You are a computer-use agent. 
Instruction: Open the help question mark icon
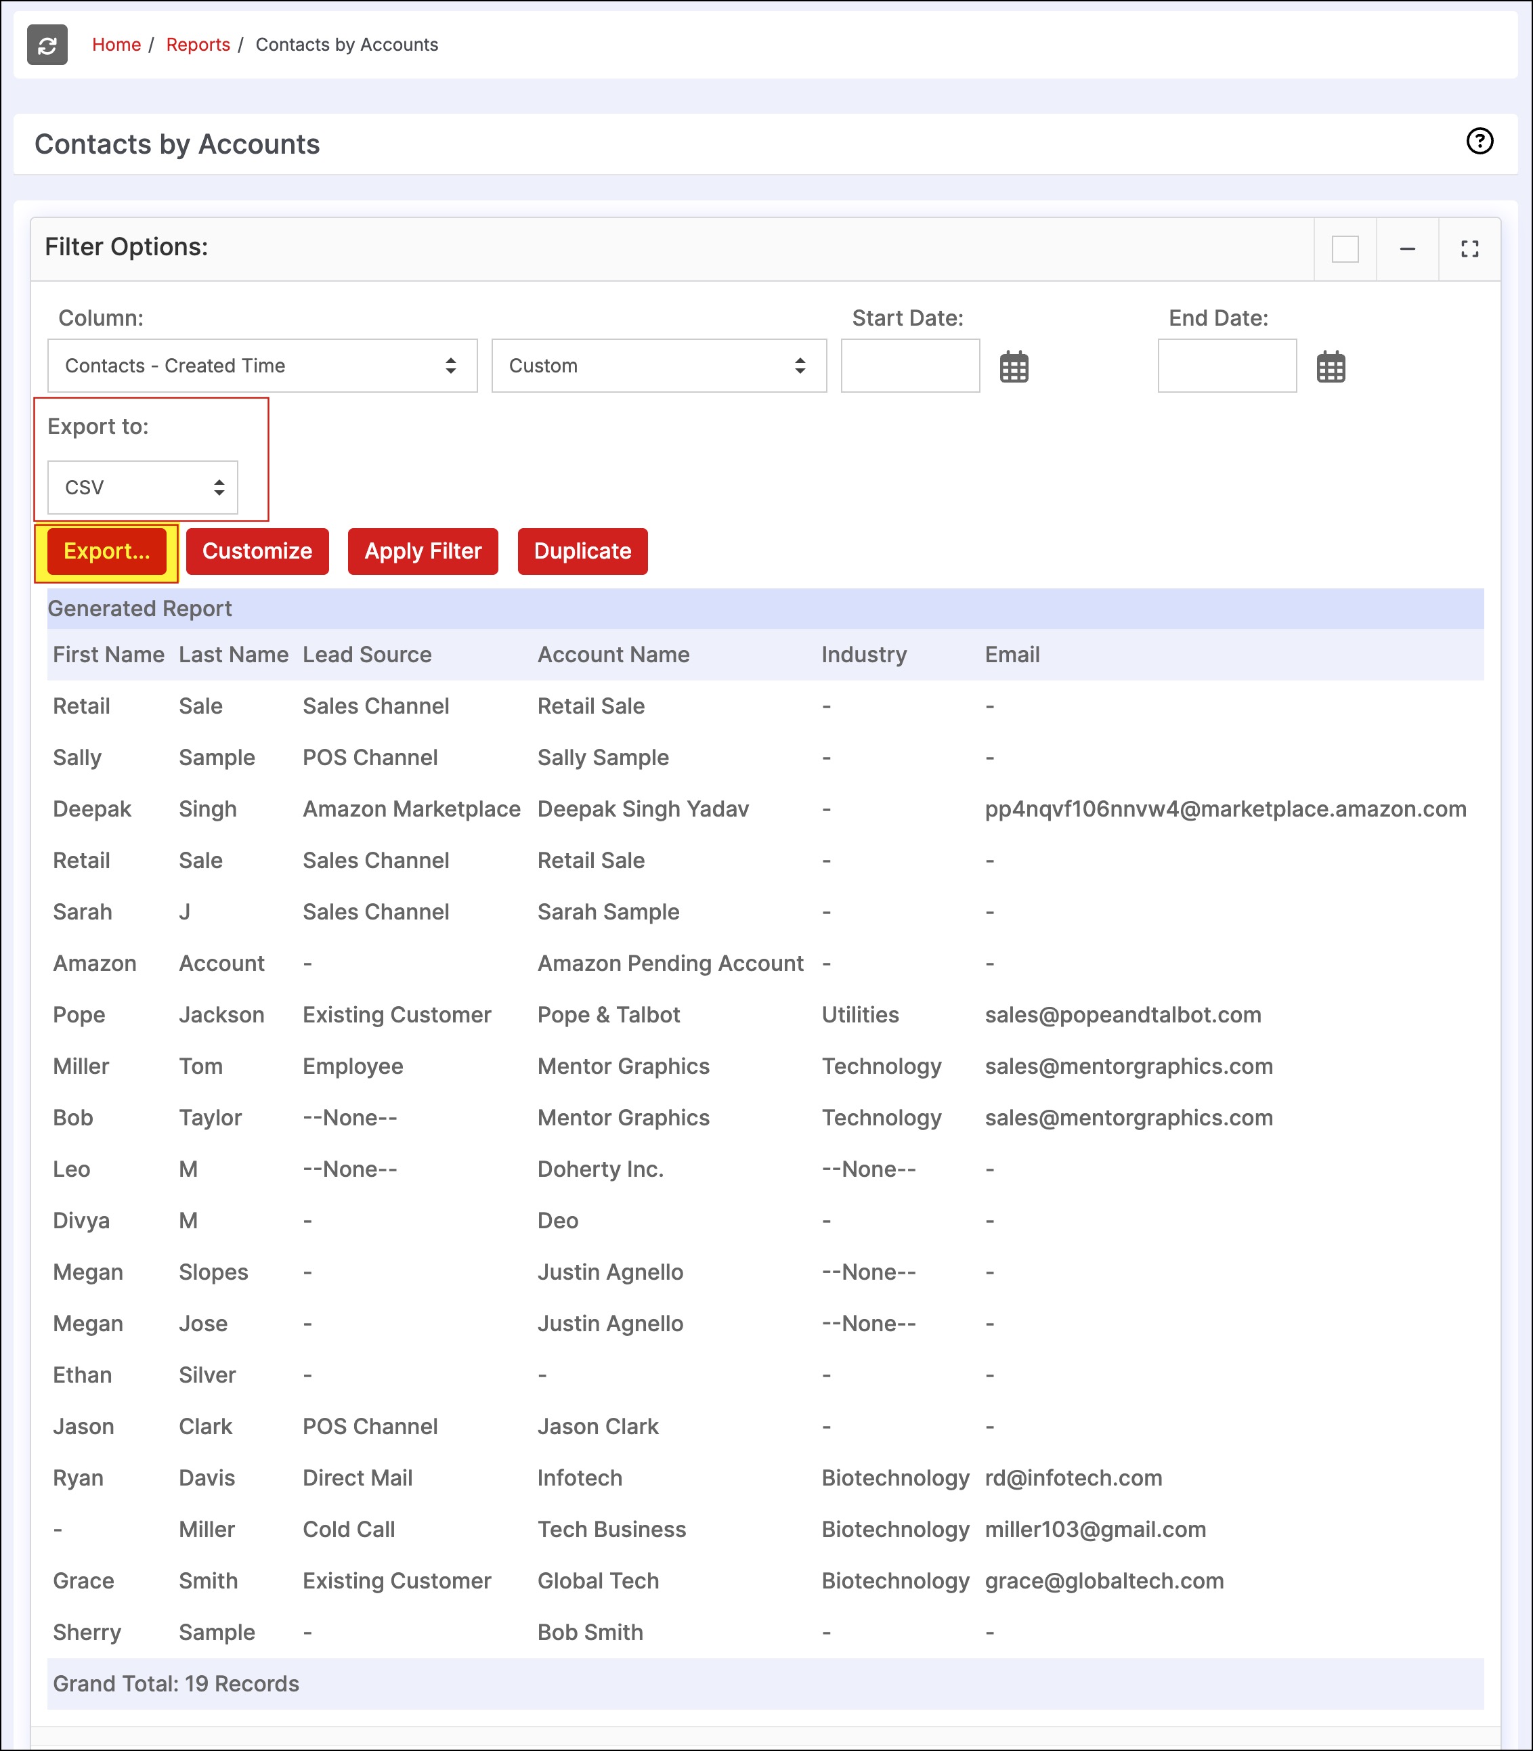tap(1479, 141)
